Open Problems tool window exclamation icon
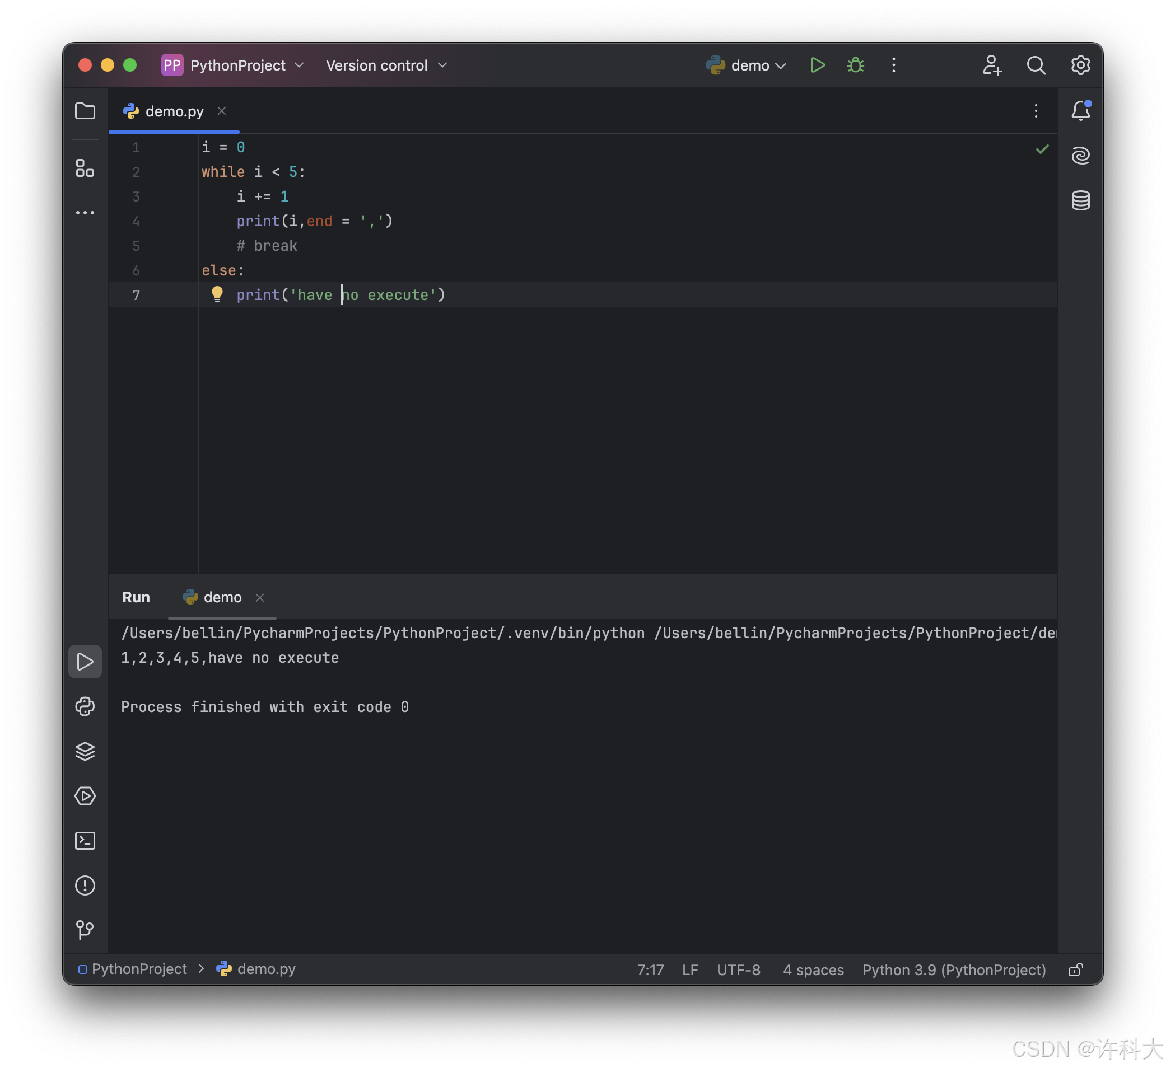 pyautogui.click(x=85, y=886)
